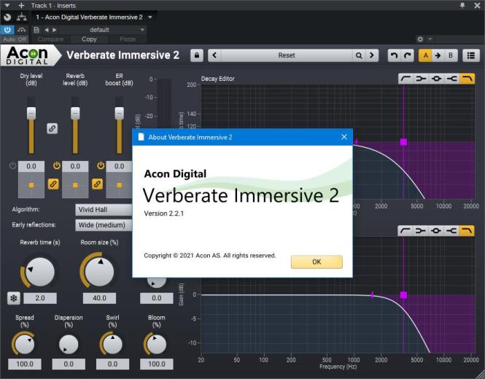Go to next preset arrow
Screen dimensions: 485x379
pos(372,55)
